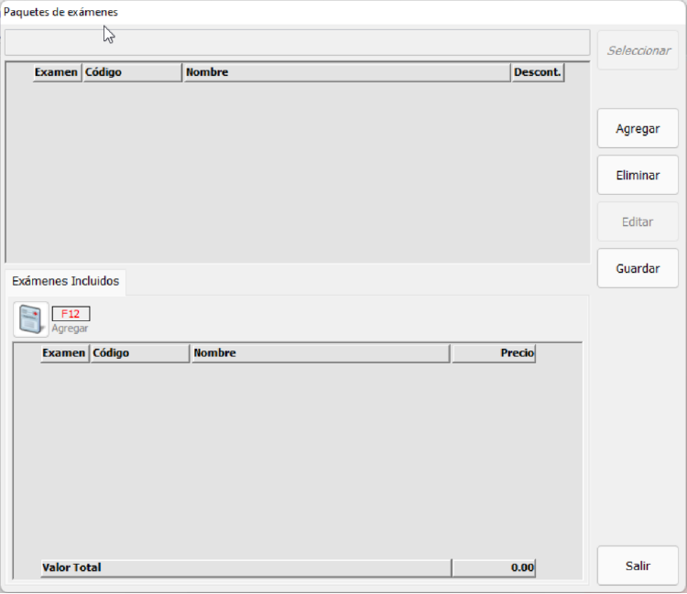Save the package with Guardar

pyautogui.click(x=638, y=269)
